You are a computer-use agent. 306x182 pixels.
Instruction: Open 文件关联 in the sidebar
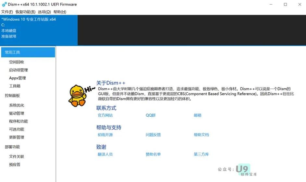click(x=17, y=156)
